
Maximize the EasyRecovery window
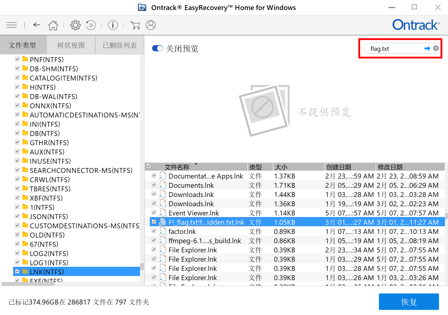coord(414,7)
